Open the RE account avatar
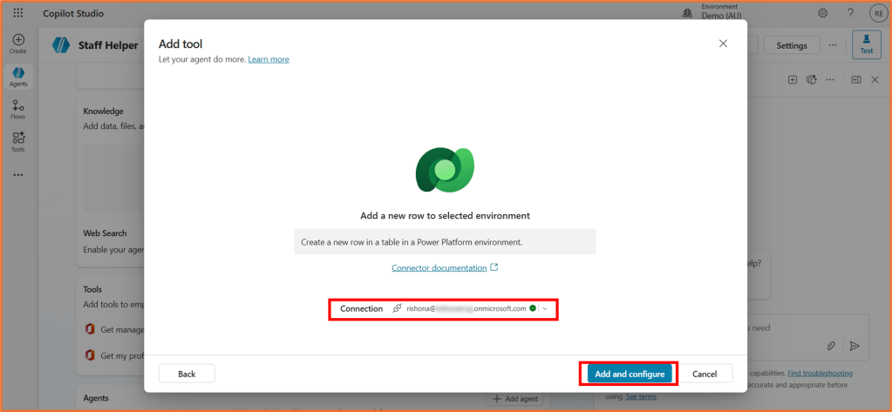The width and height of the screenshot is (892, 412). point(878,13)
